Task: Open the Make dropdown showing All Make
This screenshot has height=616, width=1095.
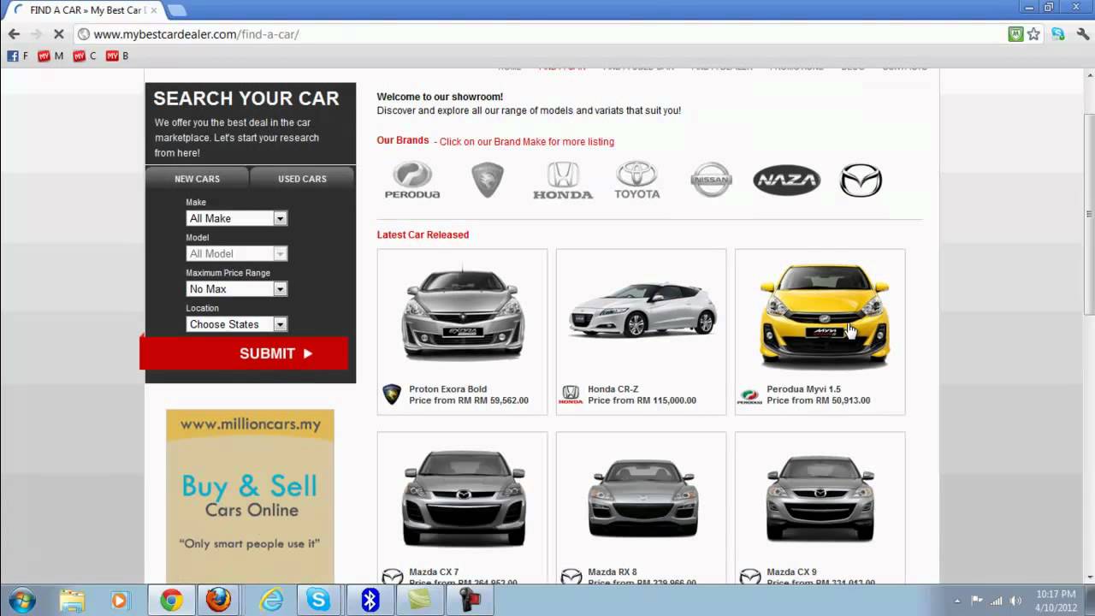Action: pos(237,218)
